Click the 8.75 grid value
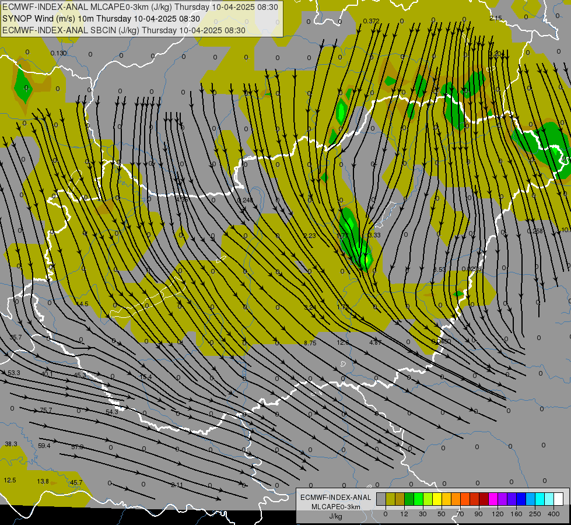The image size is (571, 525). (310, 343)
